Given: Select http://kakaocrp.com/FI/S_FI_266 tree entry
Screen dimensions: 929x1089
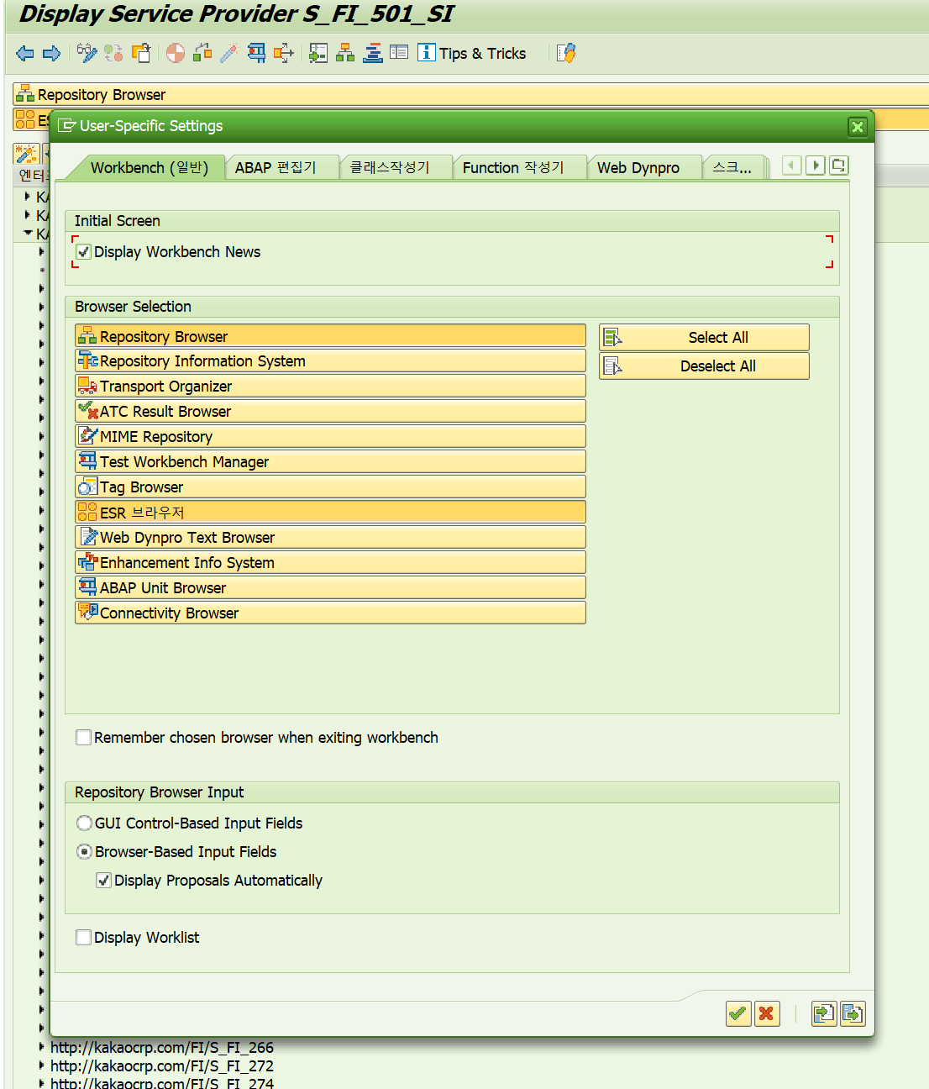Looking at the screenshot, I should (x=162, y=1048).
